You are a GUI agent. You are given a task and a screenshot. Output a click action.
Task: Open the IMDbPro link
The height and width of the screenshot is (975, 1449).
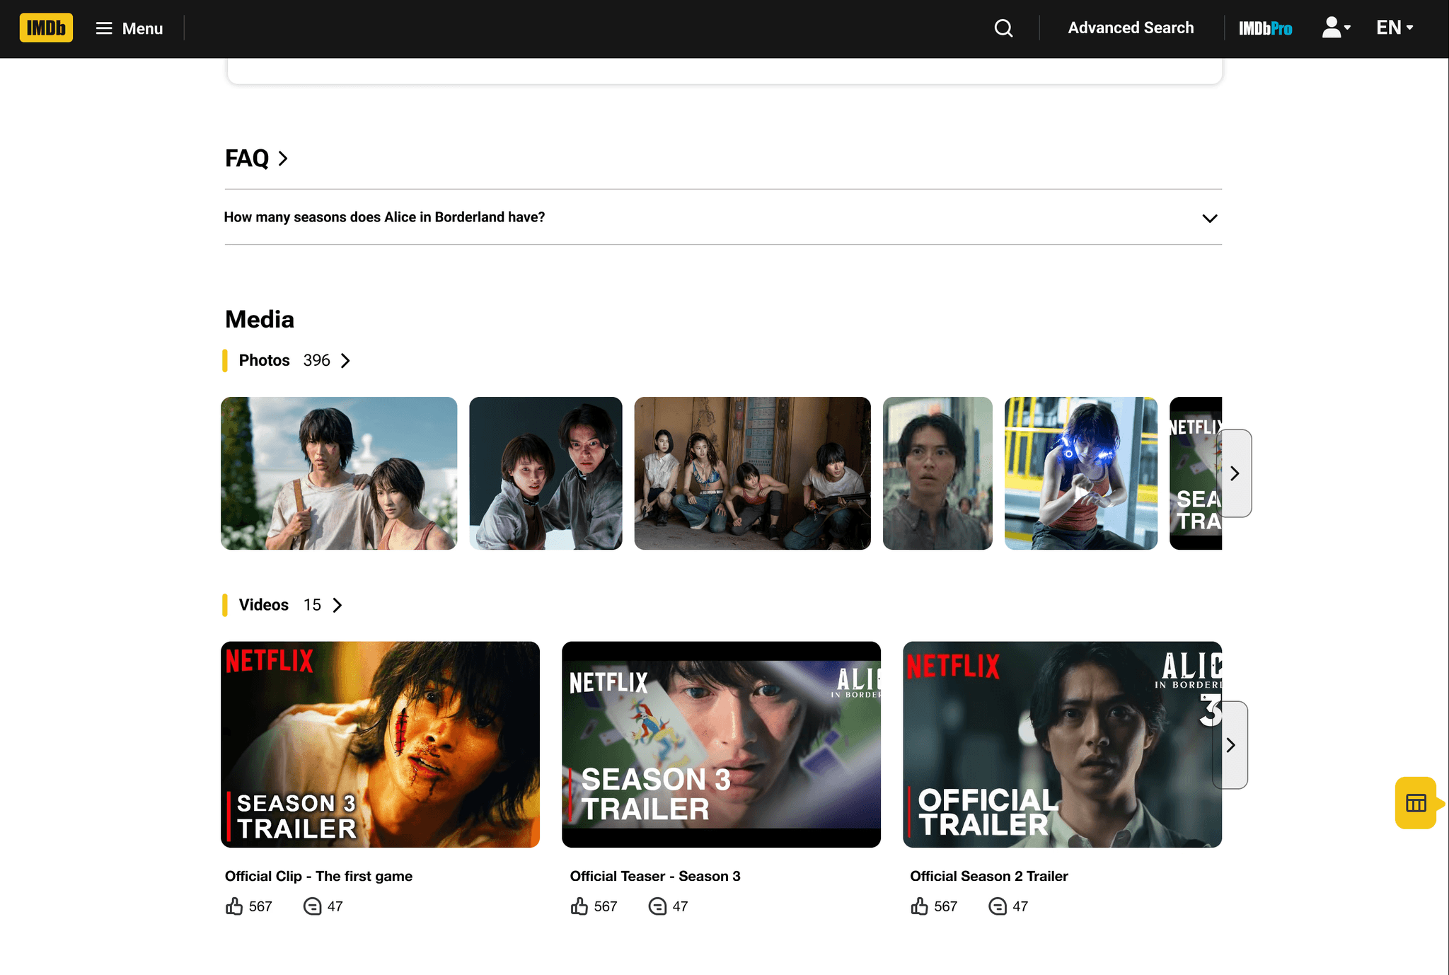pyautogui.click(x=1265, y=28)
